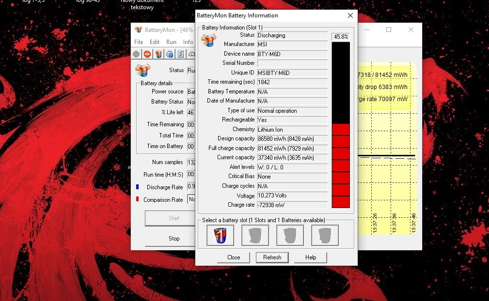Select the third (empty) battery slot
Viewport: 489px width, 301px height.
(290, 235)
